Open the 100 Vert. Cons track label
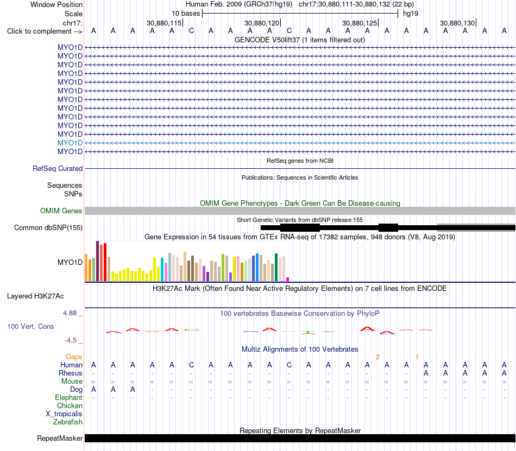This screenshot has width=516, height=451. coord(30,326)
